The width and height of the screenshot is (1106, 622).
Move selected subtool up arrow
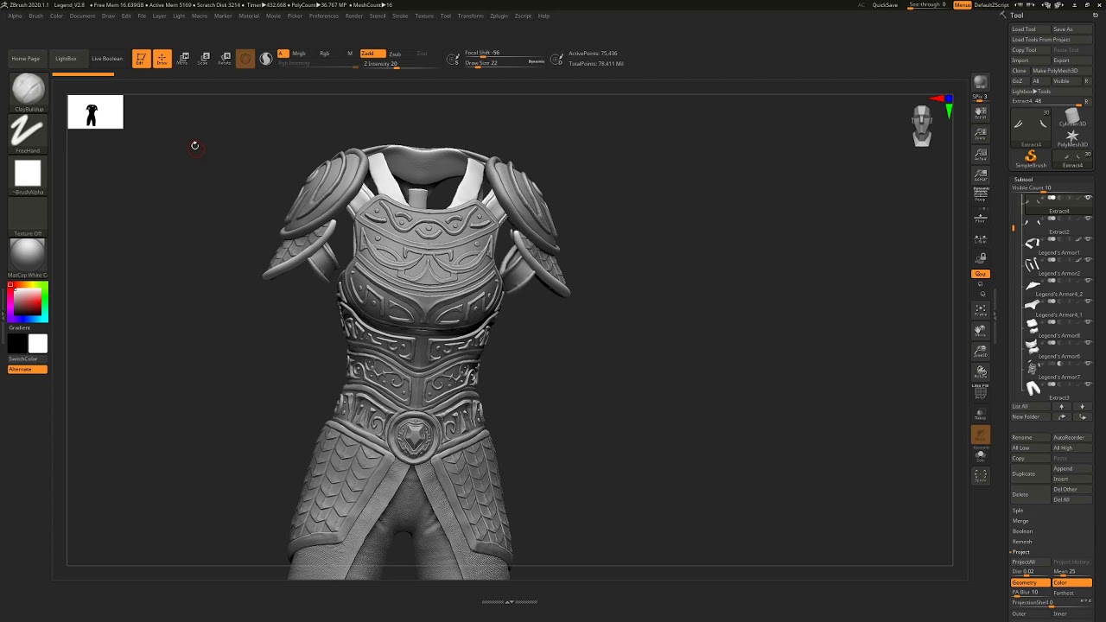pos(1062,407)
